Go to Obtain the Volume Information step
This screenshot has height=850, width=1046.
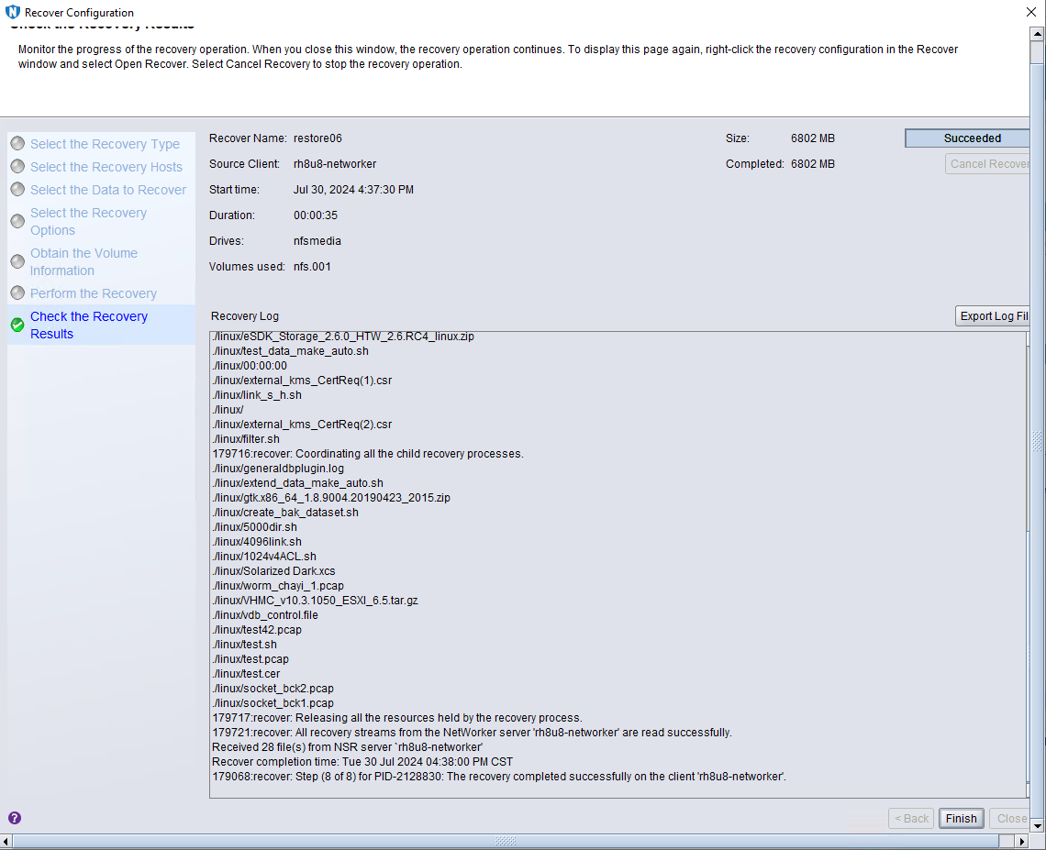(x=83, y=262)
